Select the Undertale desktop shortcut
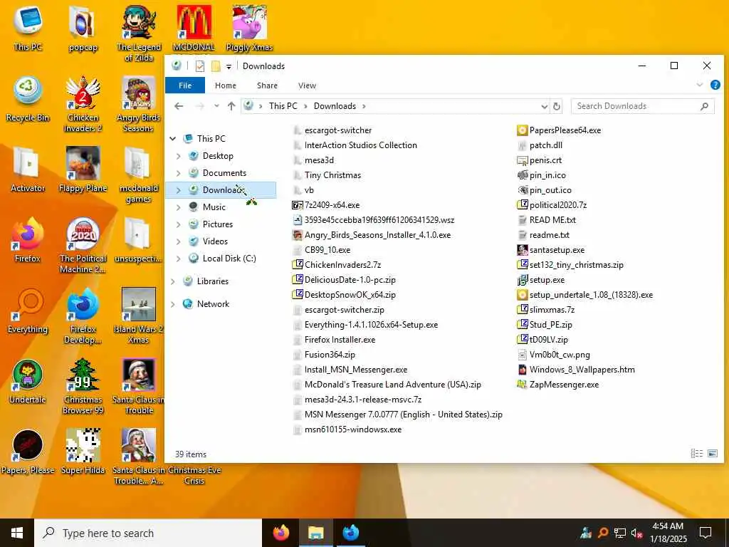 tap(28, 382)
